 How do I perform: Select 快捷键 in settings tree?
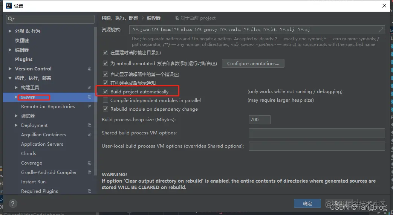[x=22, y=41]
